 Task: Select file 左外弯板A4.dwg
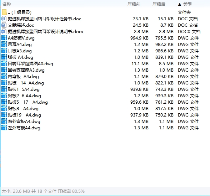point(24,128)
